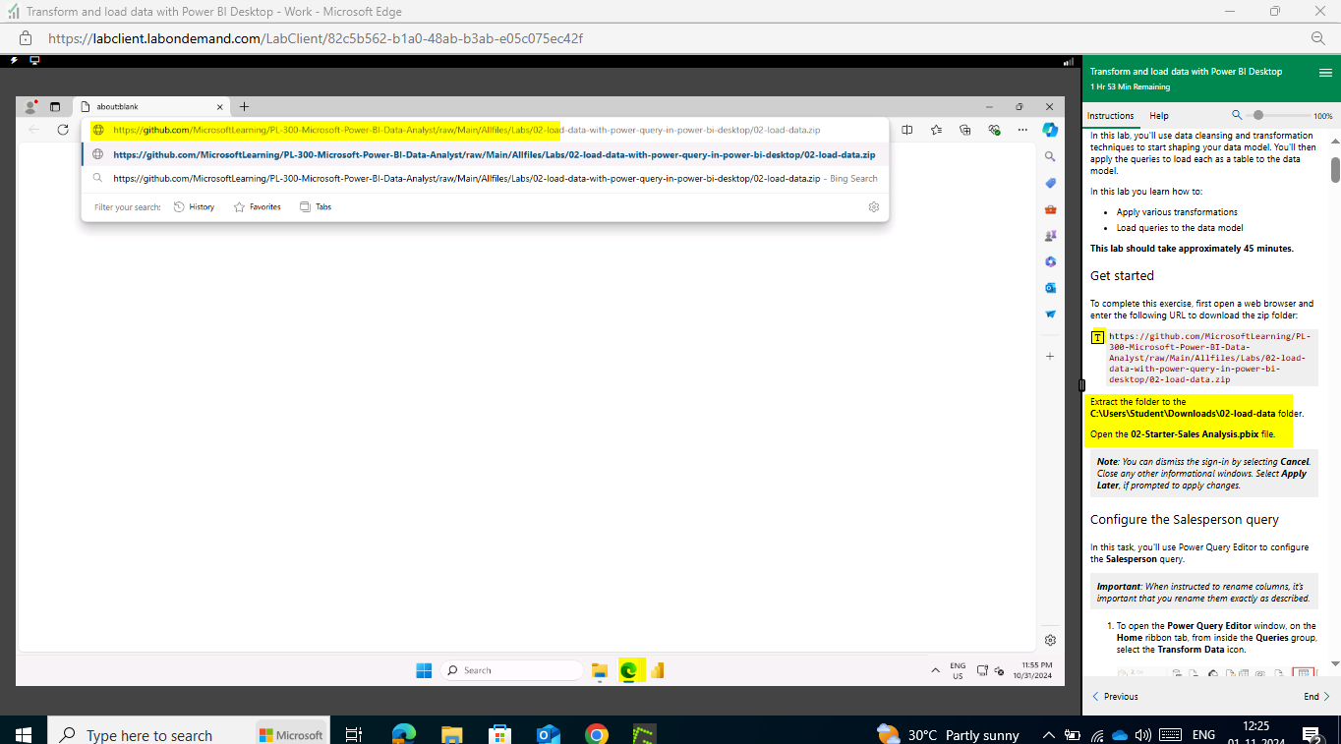Click the URL text in address bar
This screenshot has width=1341, height=744.
click(466, 130)
